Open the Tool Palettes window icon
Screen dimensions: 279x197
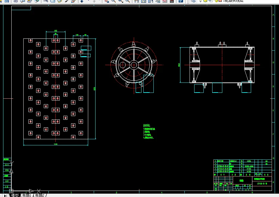[x=151, y=1]
